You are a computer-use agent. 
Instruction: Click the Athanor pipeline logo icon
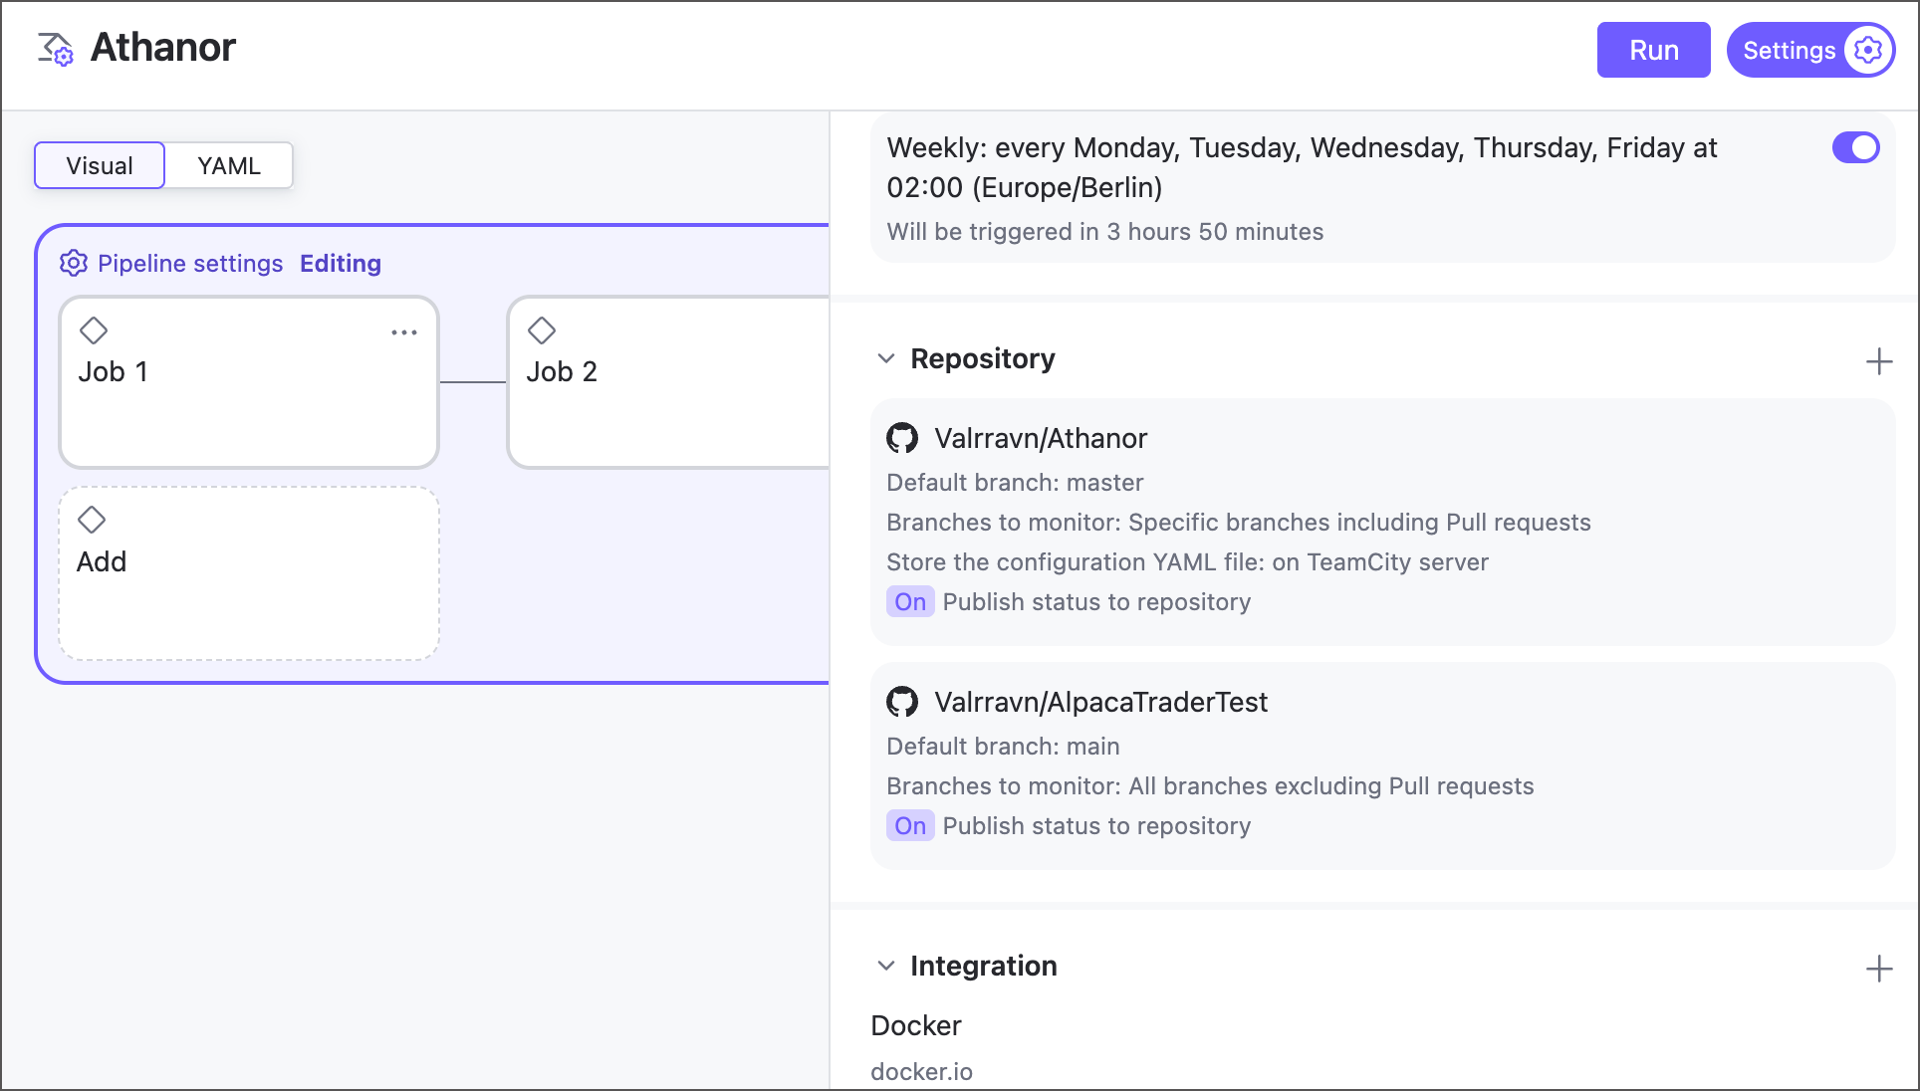click(56, 49)
